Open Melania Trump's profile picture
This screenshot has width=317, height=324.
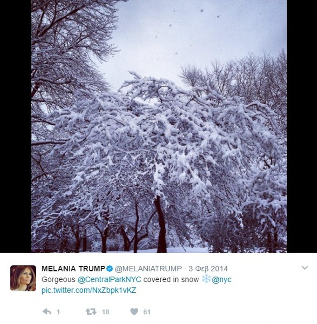click(23, 278)
